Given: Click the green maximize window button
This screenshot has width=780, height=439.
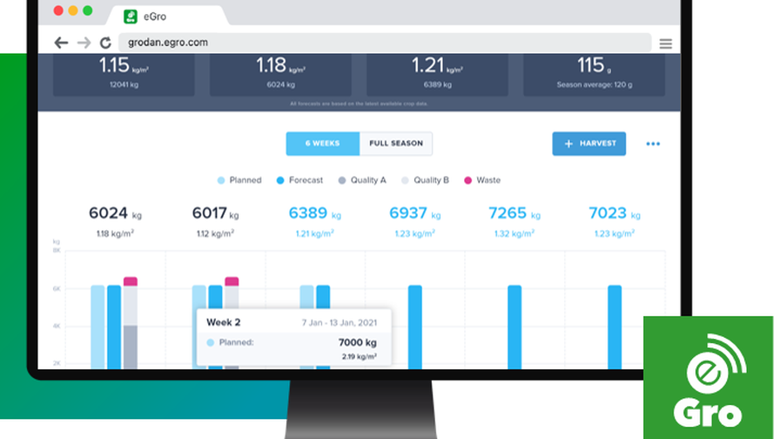Looking at the screenshot, I should click(x=88, y=10).
